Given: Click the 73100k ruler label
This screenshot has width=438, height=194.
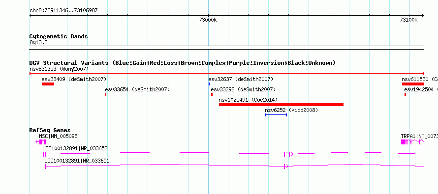Looking at the screenshot, I should pos(408,20).
